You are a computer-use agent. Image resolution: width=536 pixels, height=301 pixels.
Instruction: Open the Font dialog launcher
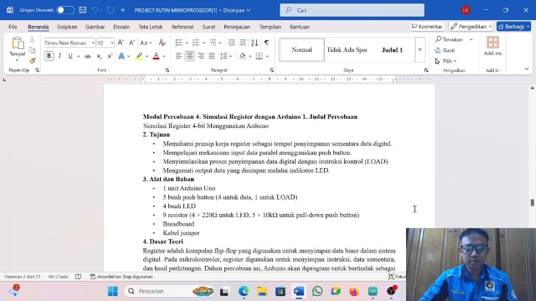(167, 70)
